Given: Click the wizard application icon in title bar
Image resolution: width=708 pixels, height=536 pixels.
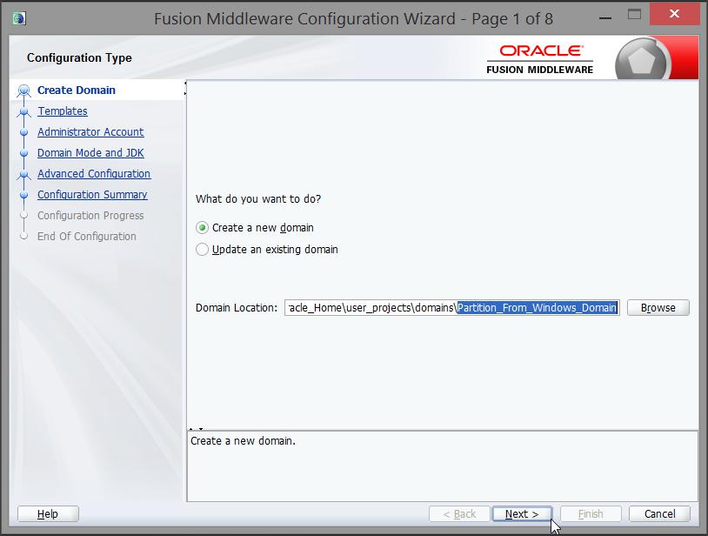Looking at the screenshot, I should coord(19,18).
